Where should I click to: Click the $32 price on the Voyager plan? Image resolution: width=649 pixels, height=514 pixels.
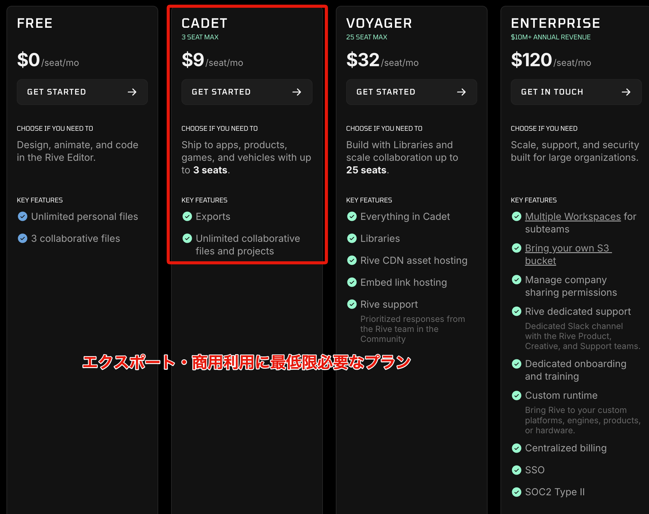click(363, 60)
